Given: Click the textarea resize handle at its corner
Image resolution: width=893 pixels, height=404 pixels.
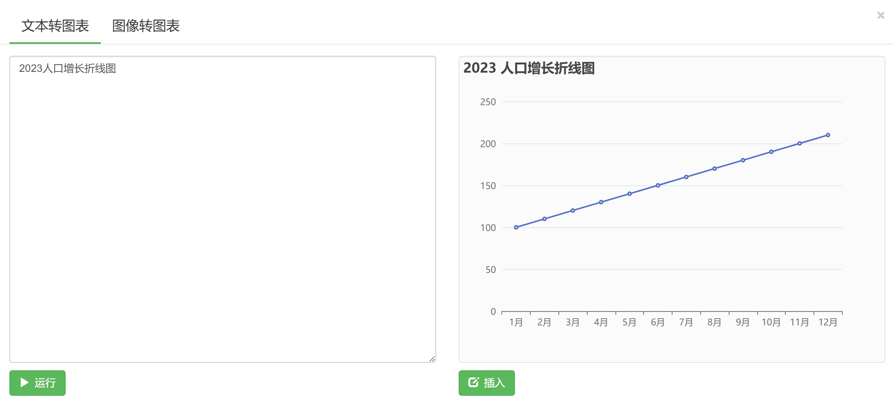Looking at the screenshot, I should [432, 358].
